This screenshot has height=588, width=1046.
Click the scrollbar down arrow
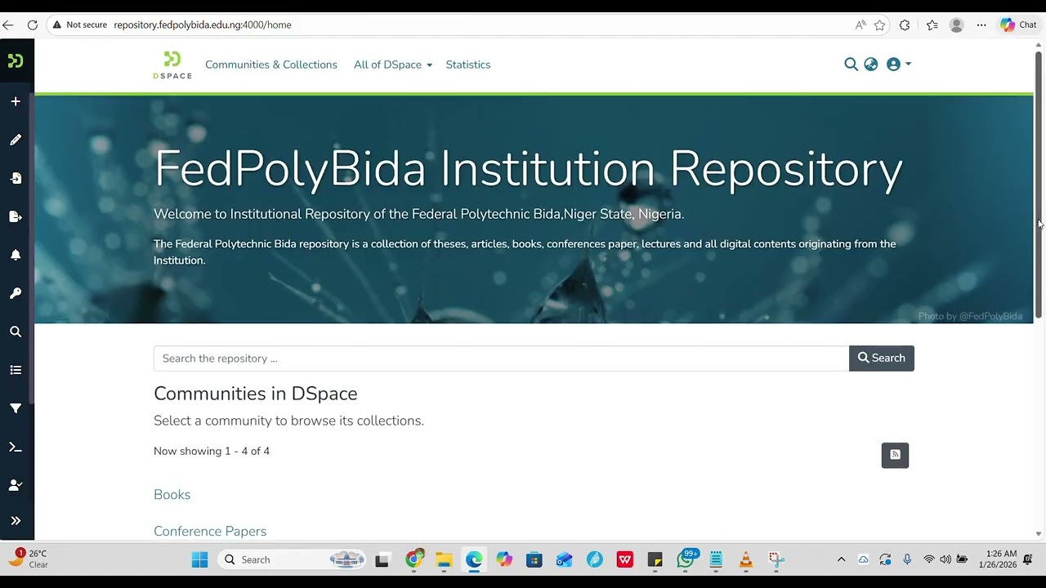[1039, 534]
